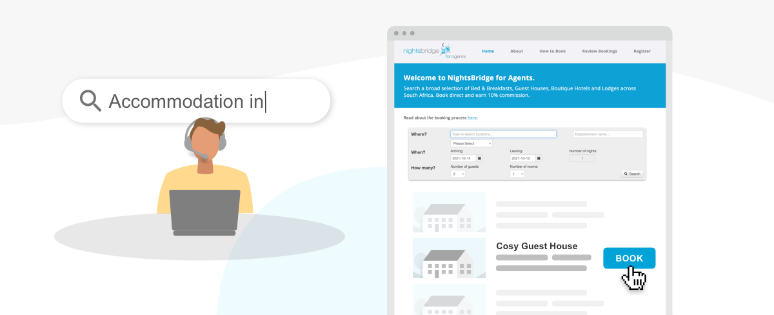Select the Cosy Guest House title
This screenshot has width=774, height=315.
point(537,246)
